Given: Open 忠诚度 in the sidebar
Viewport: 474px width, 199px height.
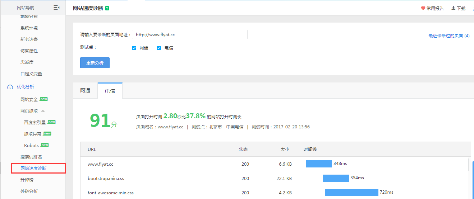Looking at the screenshot, I should (x=27, y=62).
